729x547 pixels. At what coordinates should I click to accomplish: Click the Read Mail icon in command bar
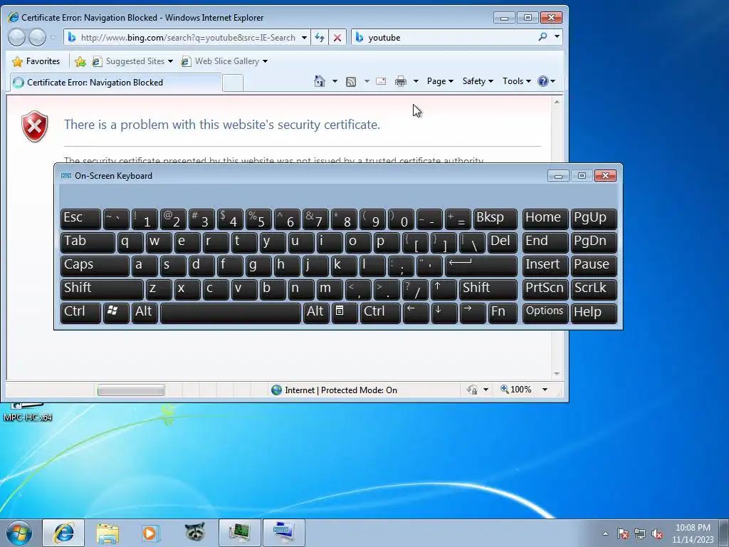tap(381, 81)
